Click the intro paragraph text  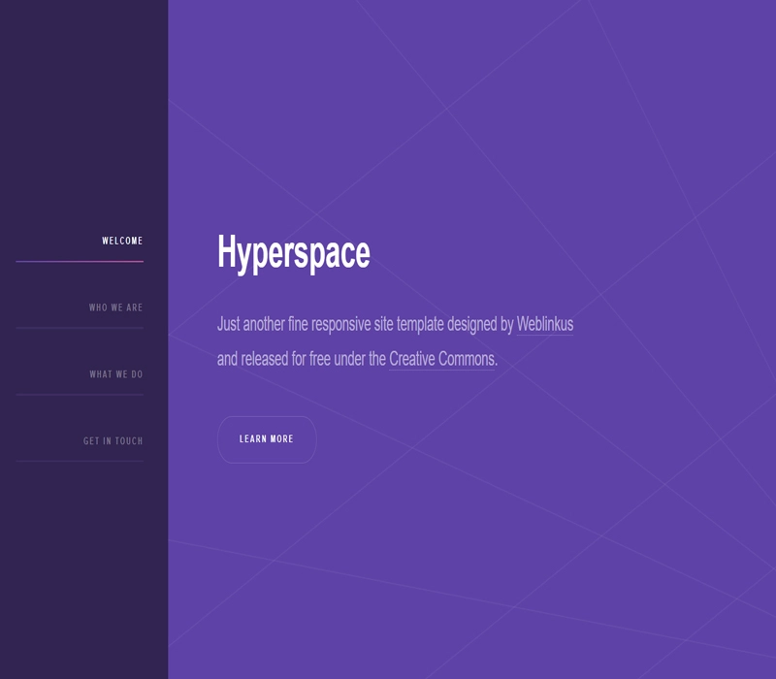pyautogui.click(x=369, y=341)
